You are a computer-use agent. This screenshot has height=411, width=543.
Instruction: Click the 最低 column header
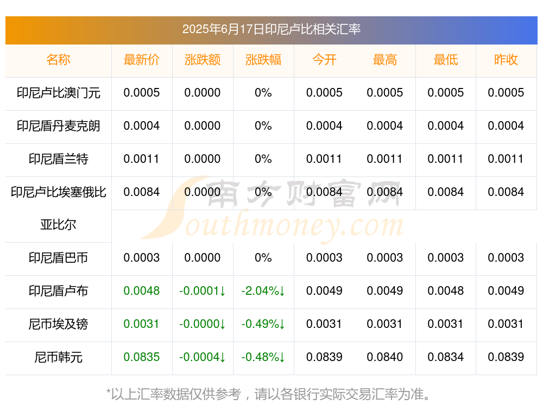click(x=446, y=60)
